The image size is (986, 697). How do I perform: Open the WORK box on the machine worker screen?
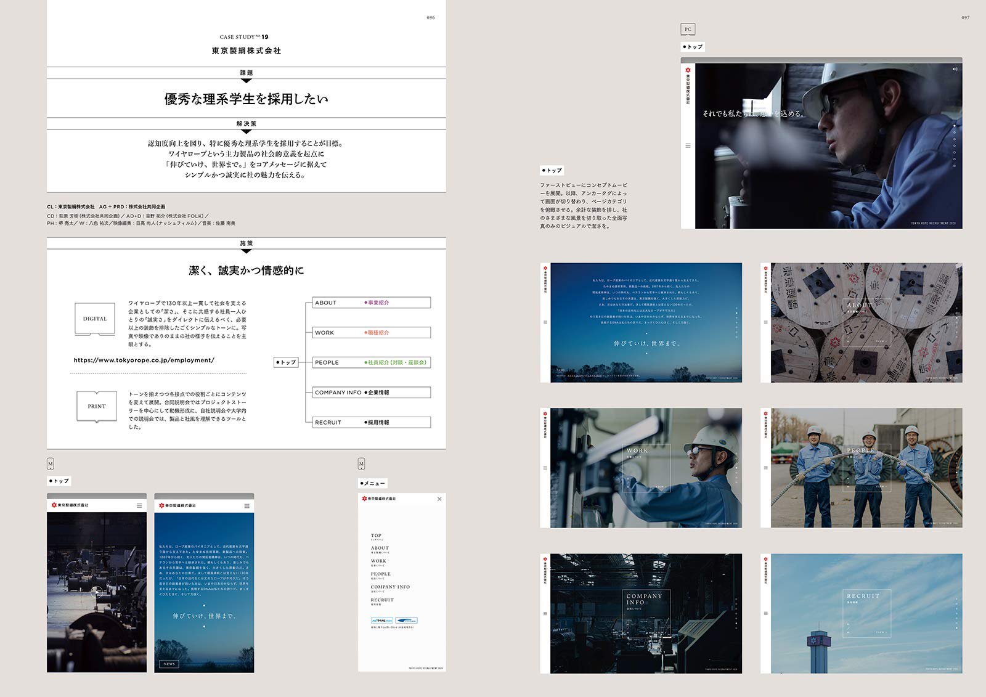point(646,468)
